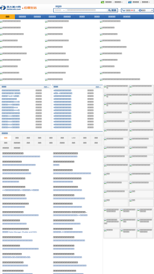Expand the top bar's rightmost dropdown arrow
This screenshot has width=154, height=274.
click(149, 2)
